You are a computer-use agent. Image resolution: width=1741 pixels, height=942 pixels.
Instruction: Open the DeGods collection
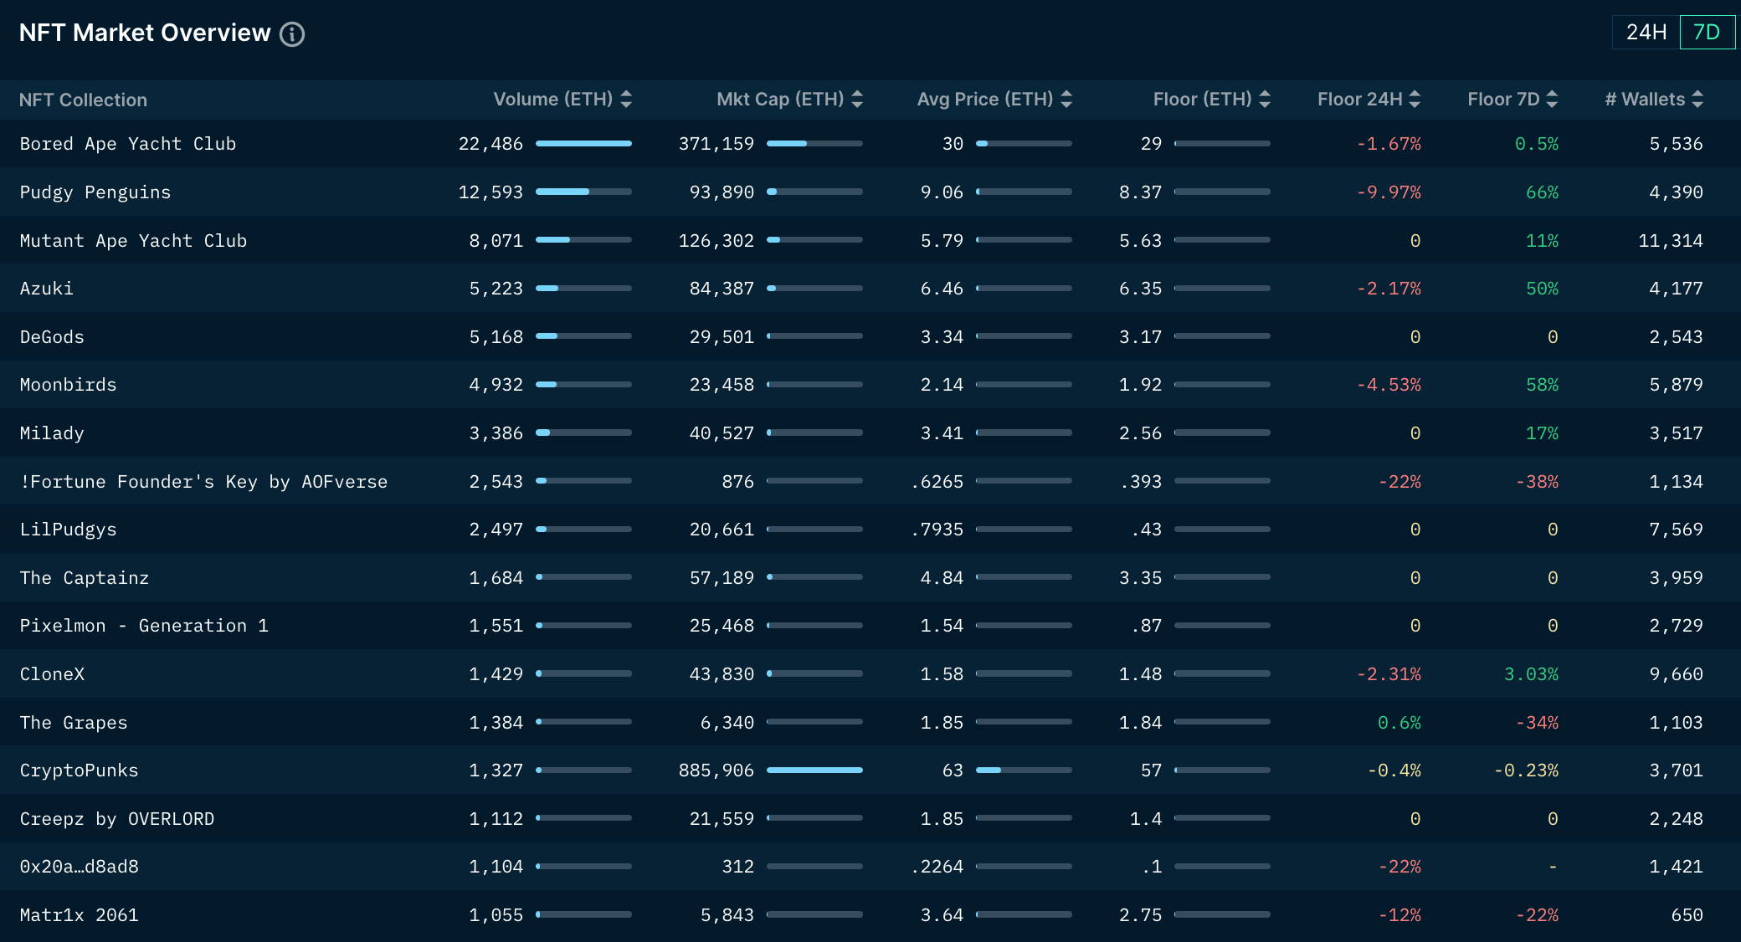52,337
